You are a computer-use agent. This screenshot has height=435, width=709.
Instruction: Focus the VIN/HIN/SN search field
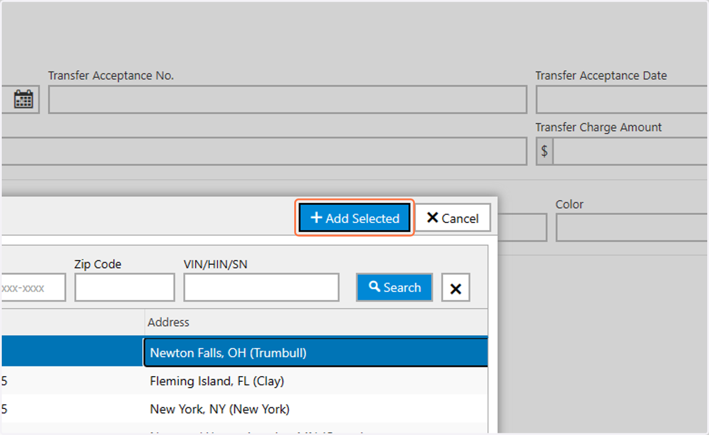click(261, 287)
